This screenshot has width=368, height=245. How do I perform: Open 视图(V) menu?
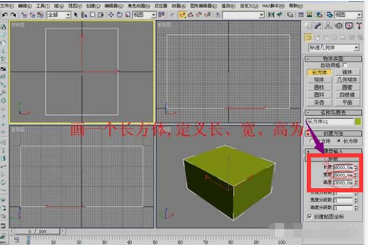point(75,5)
